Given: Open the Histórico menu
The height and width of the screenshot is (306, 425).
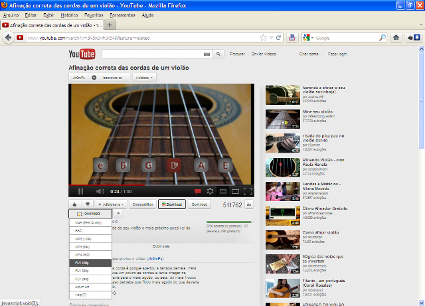Looking at the screenshot, I should point(69,15).
